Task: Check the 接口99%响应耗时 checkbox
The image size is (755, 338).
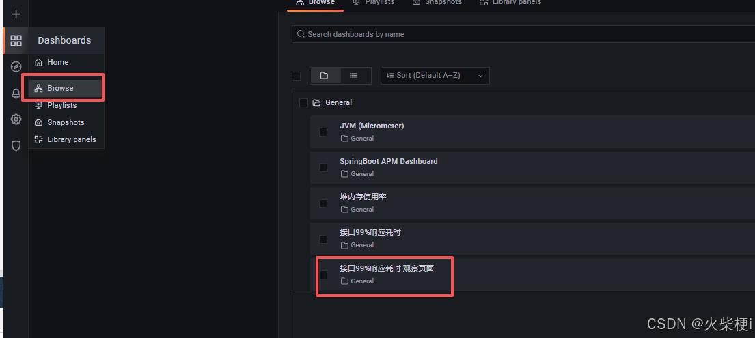Action: 323,239
